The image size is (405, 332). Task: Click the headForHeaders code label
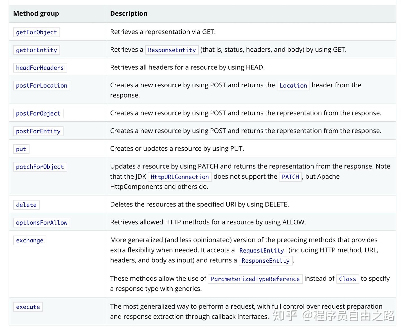pos(40,68)
